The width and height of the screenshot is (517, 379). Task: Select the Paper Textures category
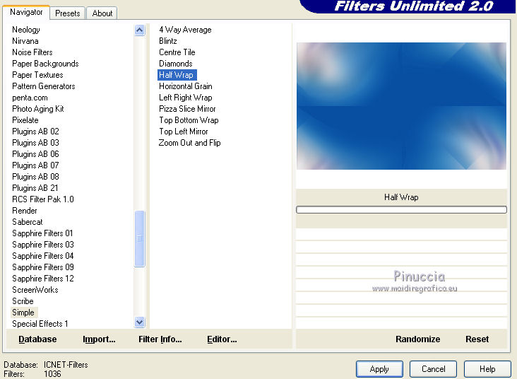[x=37, y=75]
